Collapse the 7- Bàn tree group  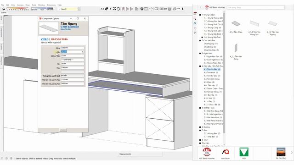pyautogui.click(x=200, y=130)
